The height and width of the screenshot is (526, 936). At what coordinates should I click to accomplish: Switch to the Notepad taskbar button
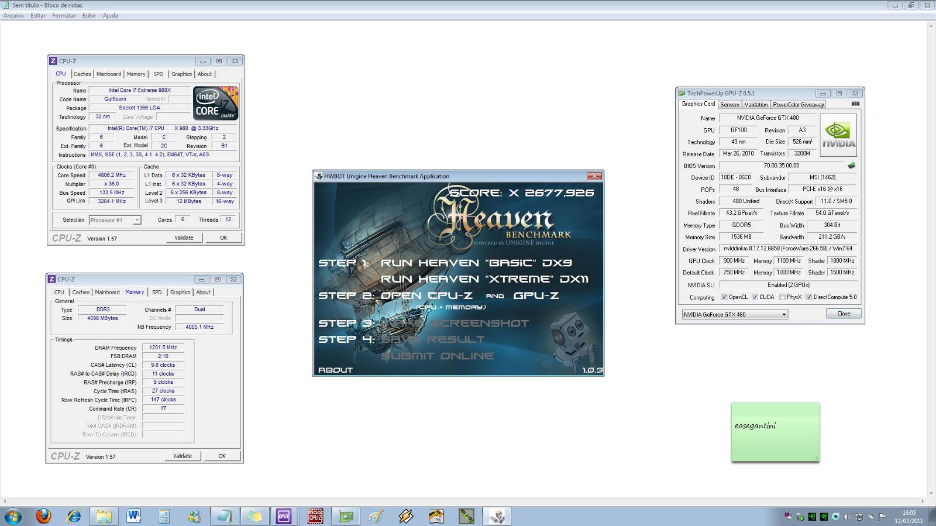click(224, 516)
